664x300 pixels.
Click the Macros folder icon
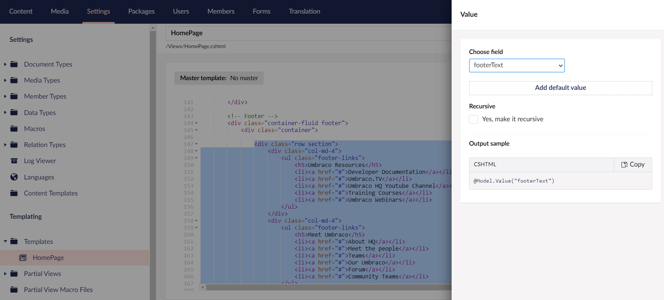point(14,129)
